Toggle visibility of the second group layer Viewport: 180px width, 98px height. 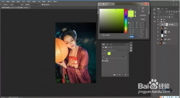(x=158, y=22)
